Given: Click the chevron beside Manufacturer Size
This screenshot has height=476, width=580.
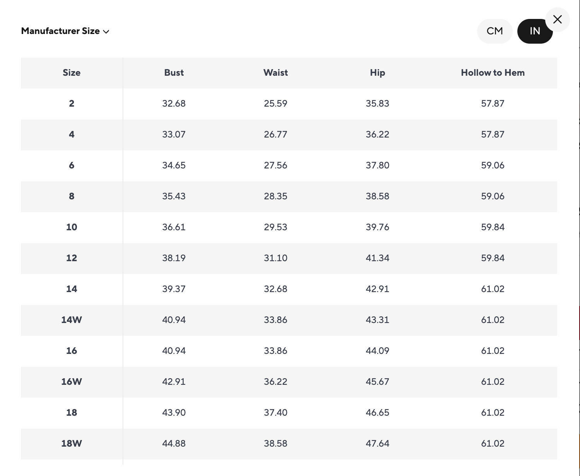Looking at the screenshot, I should pos(106,32).
